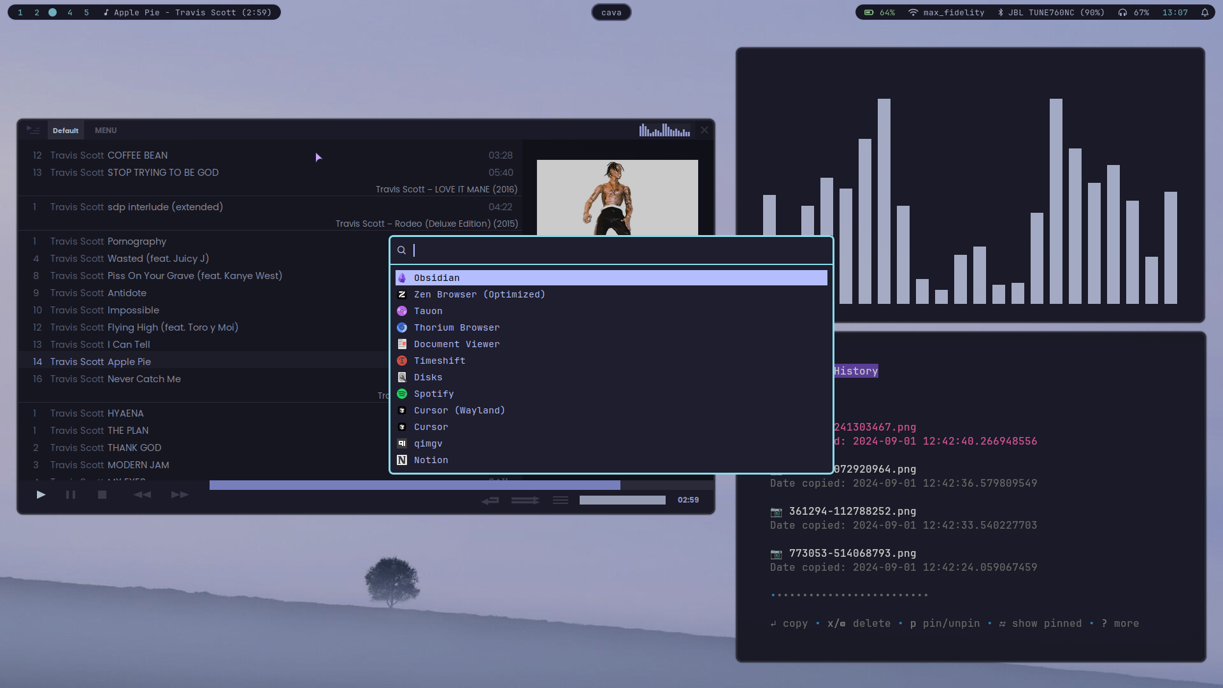Click the notification bell icon
The width and height of the screenshot is (1223, 688).
[x=1205, y=13]
